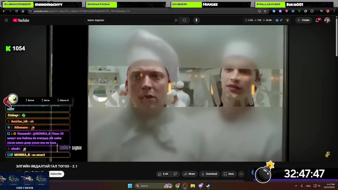Click the green download-arrow extension
Screen dimensions: 338x190
299,11
